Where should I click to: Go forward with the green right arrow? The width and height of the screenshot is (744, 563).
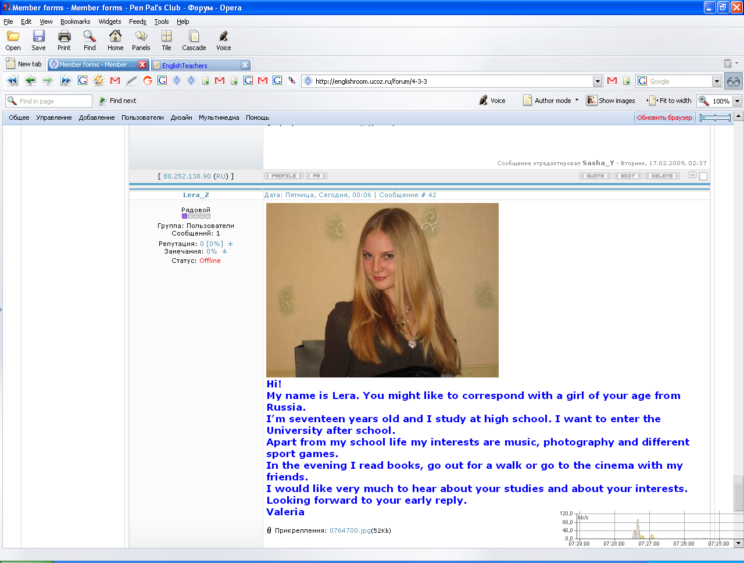pyautogui.click(x=48, y=81)
